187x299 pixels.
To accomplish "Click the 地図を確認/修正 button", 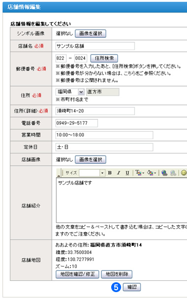I will (x=77, y=274).
